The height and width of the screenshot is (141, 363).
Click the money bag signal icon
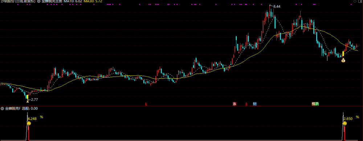pos(343,60)
